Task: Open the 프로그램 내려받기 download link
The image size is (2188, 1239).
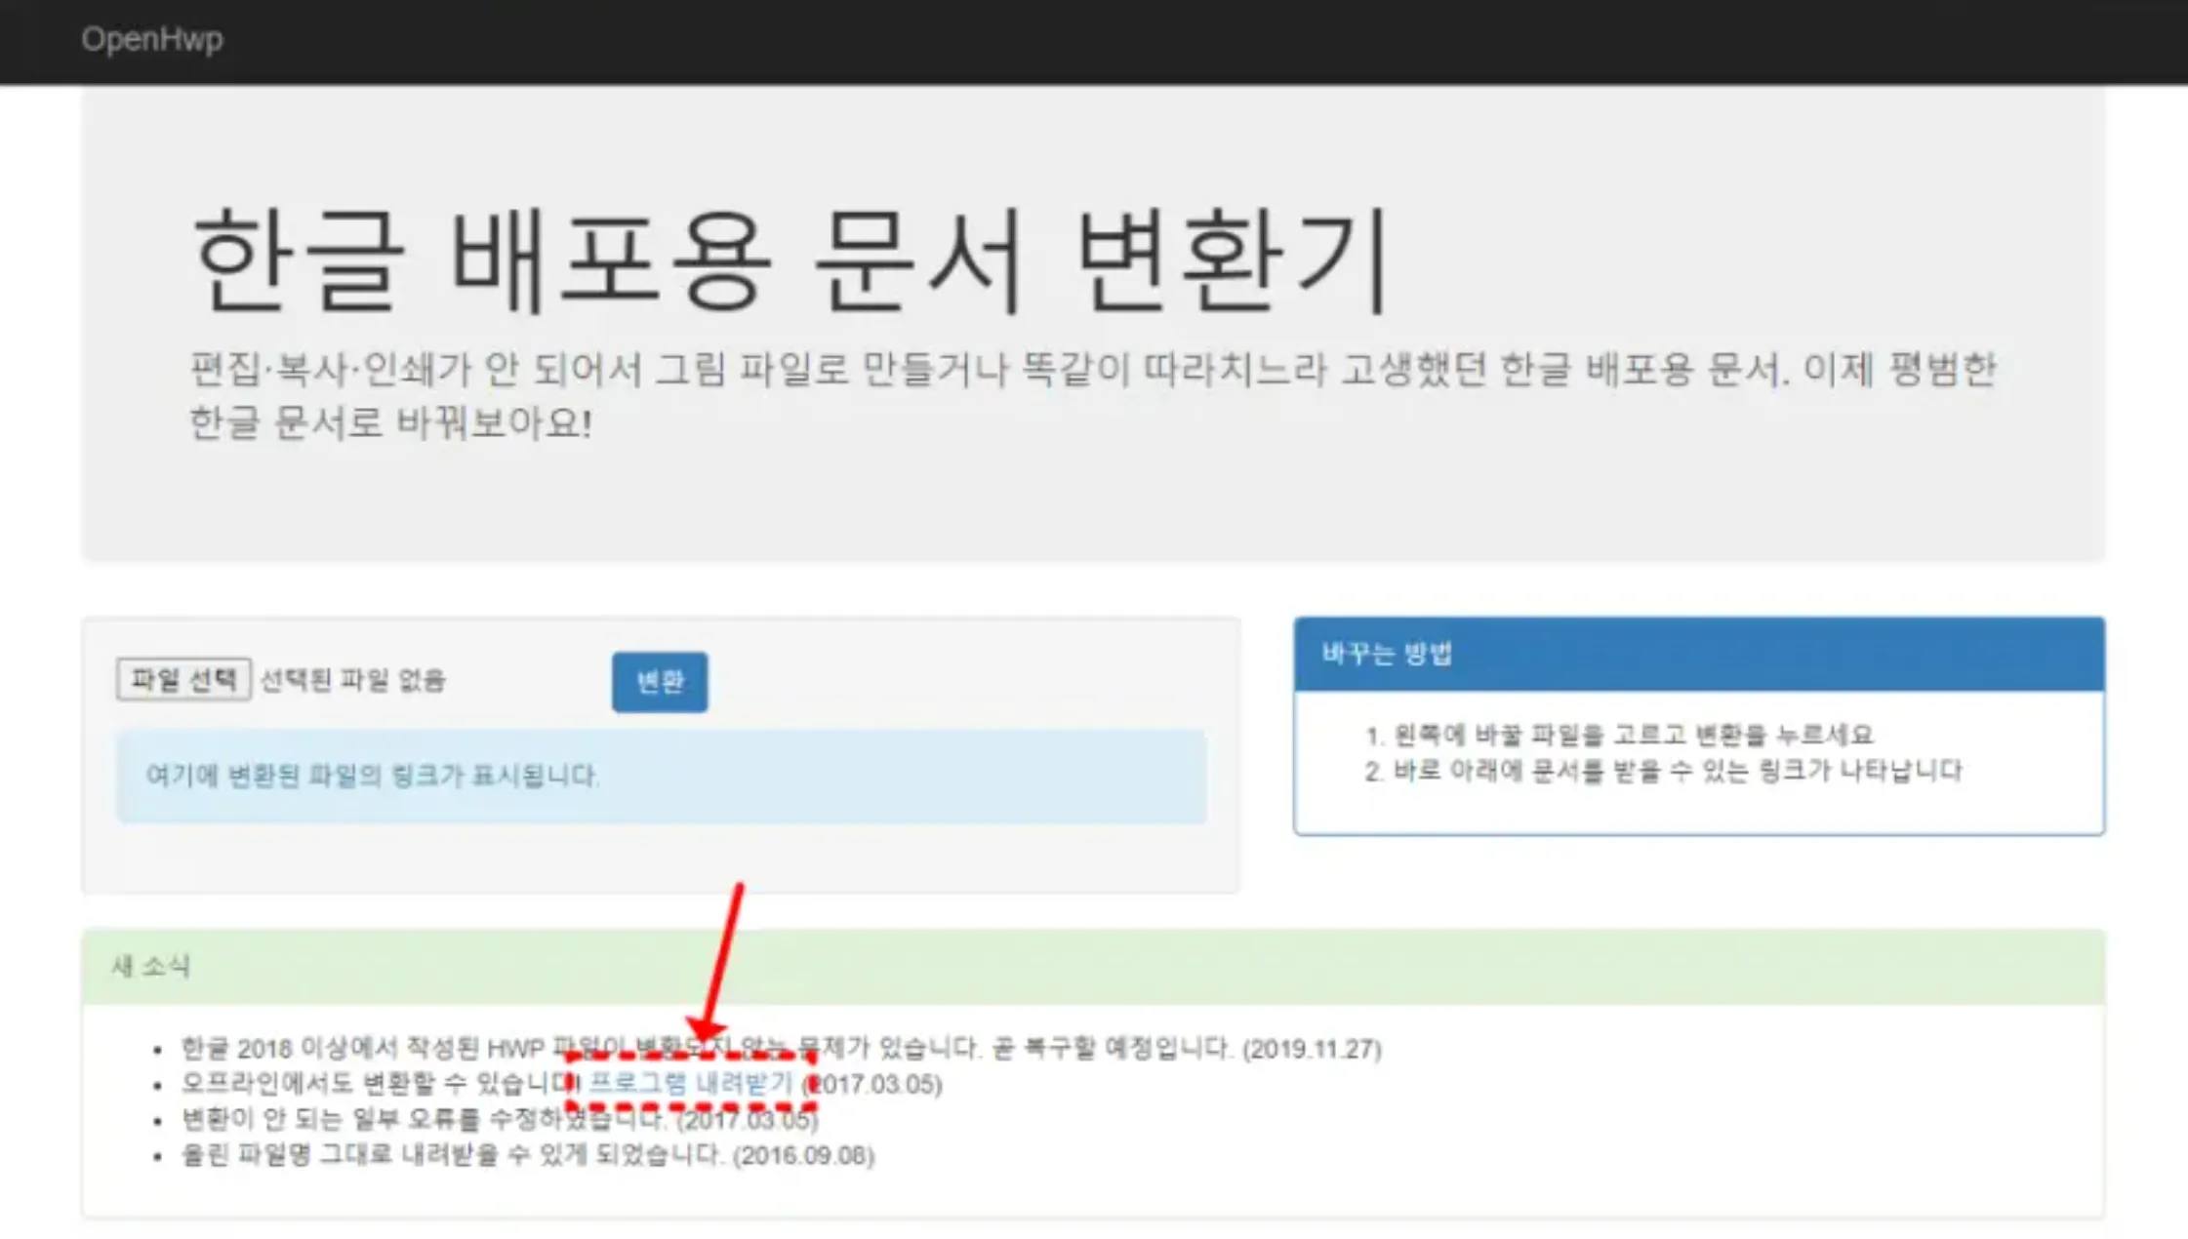Action: tap(691, 1083)
